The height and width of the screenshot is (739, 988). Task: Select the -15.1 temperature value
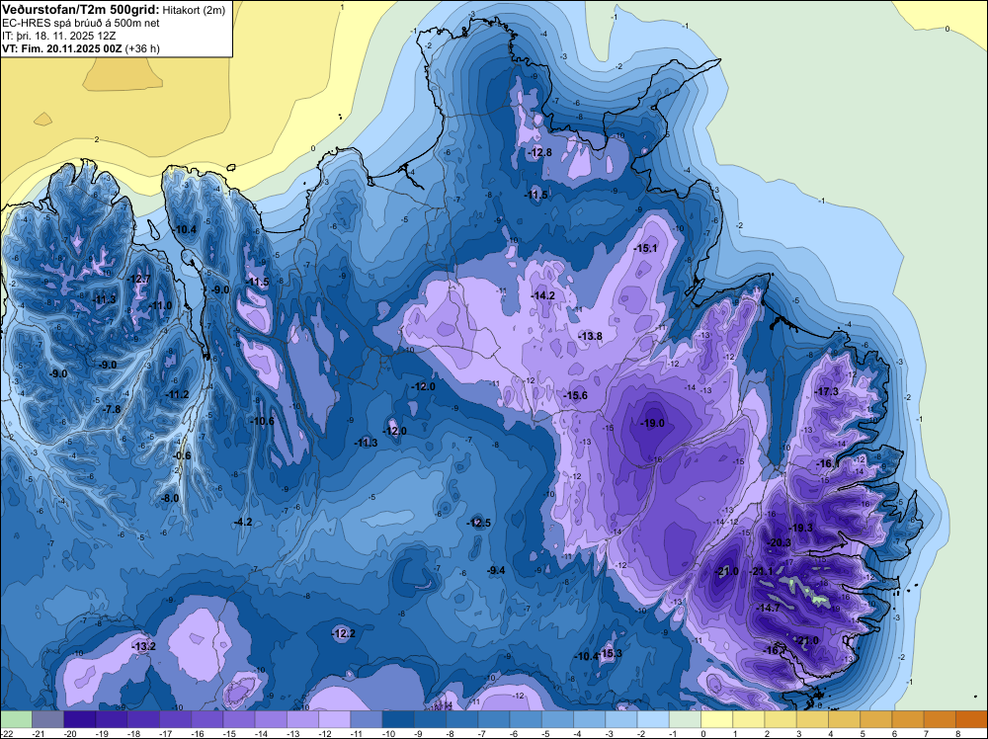pyautogui.click(x=645, y=248)
